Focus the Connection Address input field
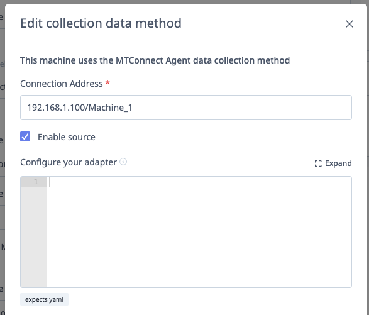The image size is (369, 315). tap(186, 108)
